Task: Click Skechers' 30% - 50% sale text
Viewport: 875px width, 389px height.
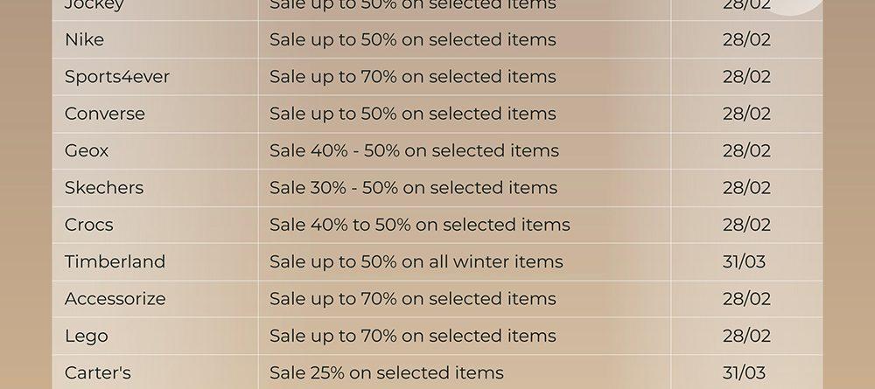Action: tap(414, 188)
